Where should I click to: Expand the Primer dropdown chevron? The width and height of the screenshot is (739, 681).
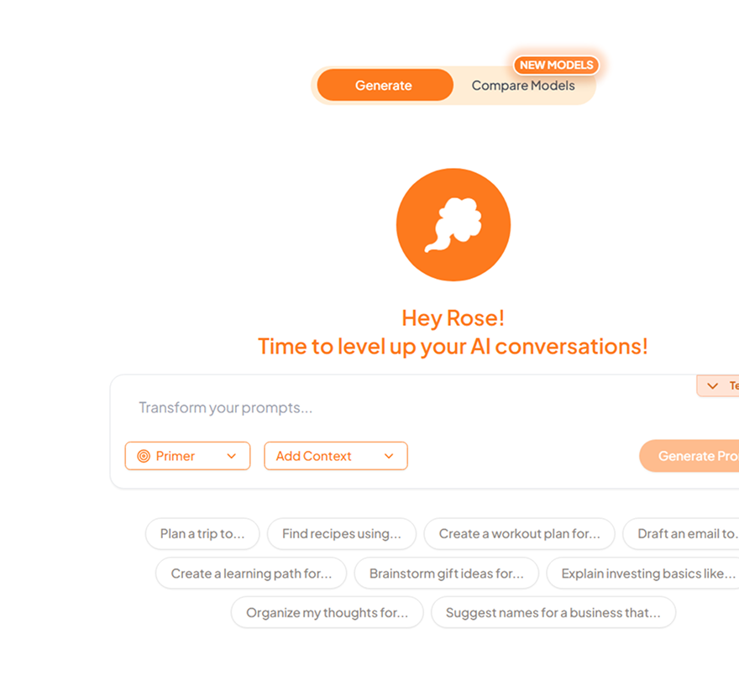click(x=232, y=456)
